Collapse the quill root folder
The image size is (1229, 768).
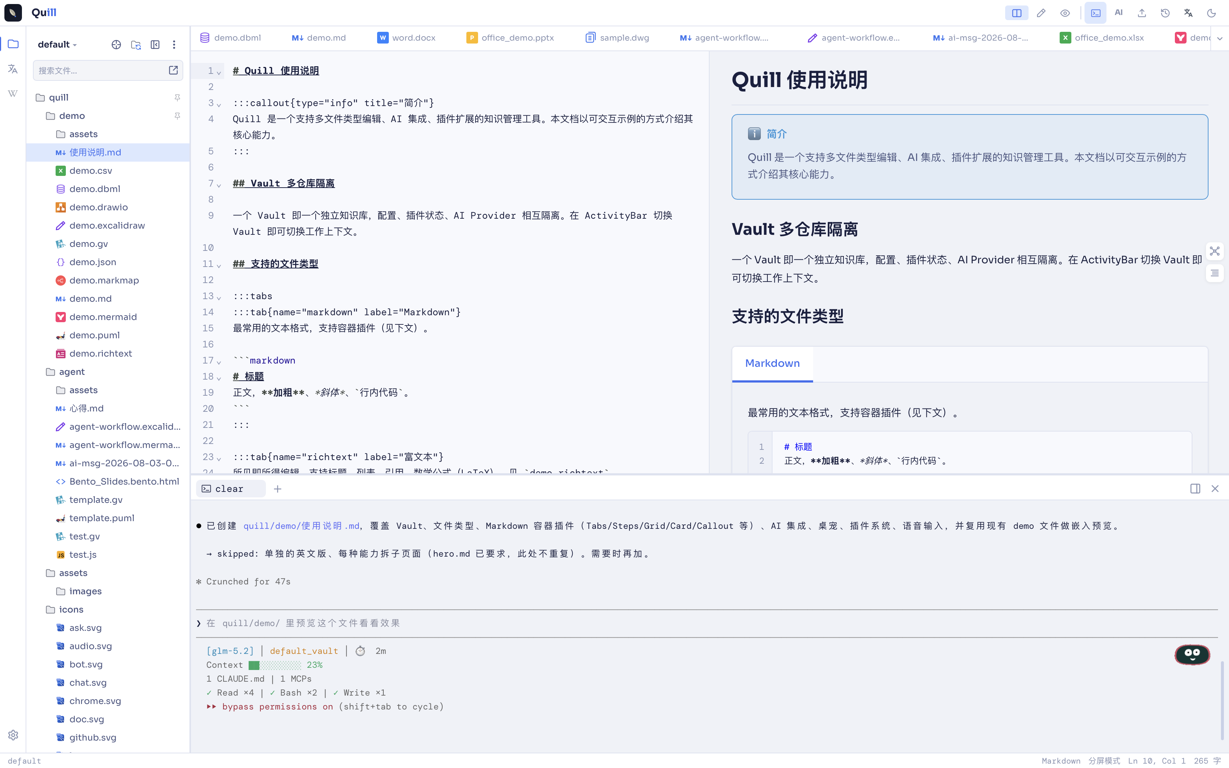(x=108, y=98)
